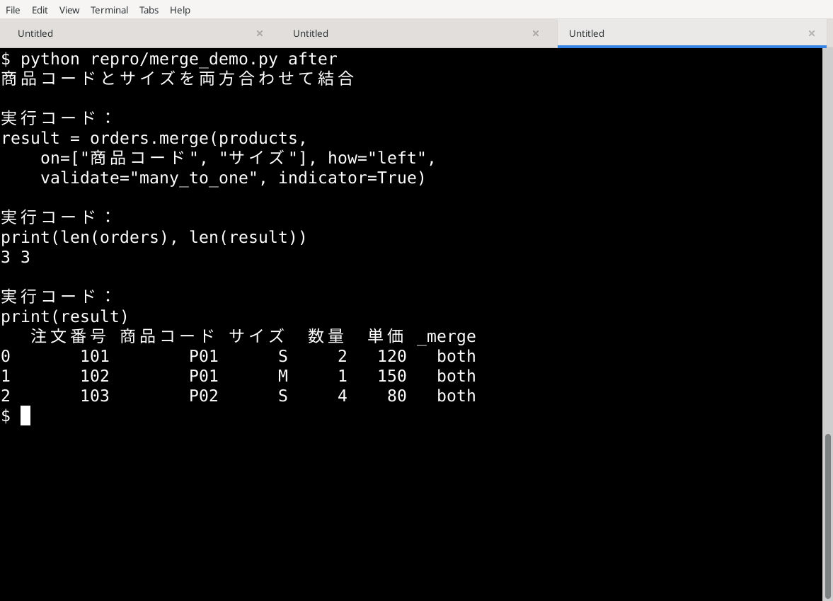Click the '数量' column header
This screenshot has height=601, width=833.
(326, 336)
